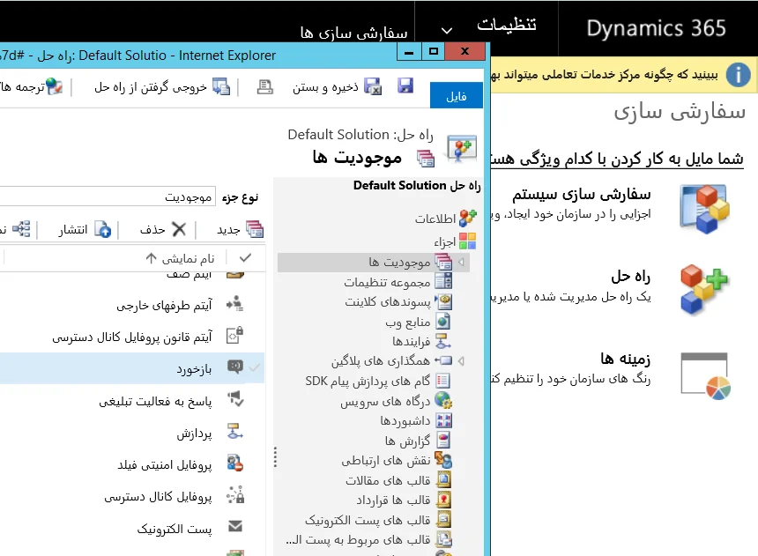Toggle the select-all checkmark in list header
The height and width of the screenshot is (556, 758).
coord(245,258)
